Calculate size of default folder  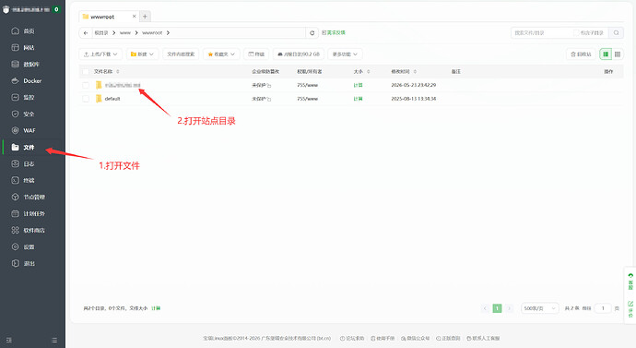pyautogui.click(x=358, y=99)
